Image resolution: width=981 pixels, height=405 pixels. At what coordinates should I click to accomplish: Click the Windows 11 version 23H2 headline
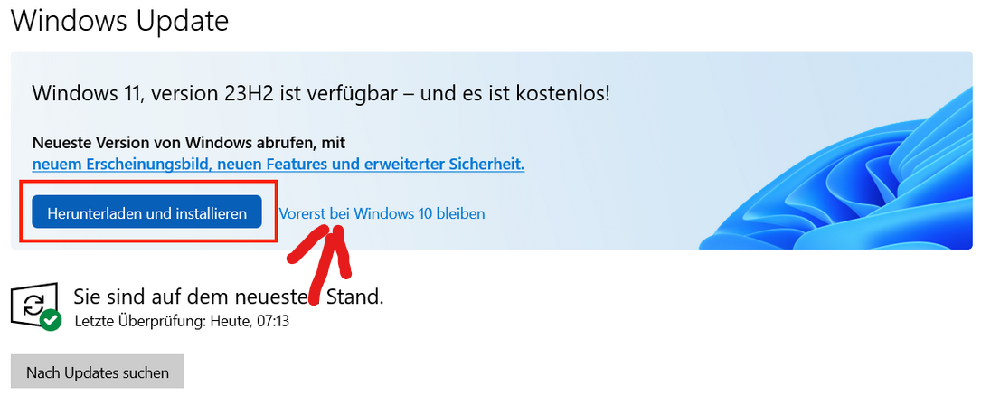(x=321, y=95)
